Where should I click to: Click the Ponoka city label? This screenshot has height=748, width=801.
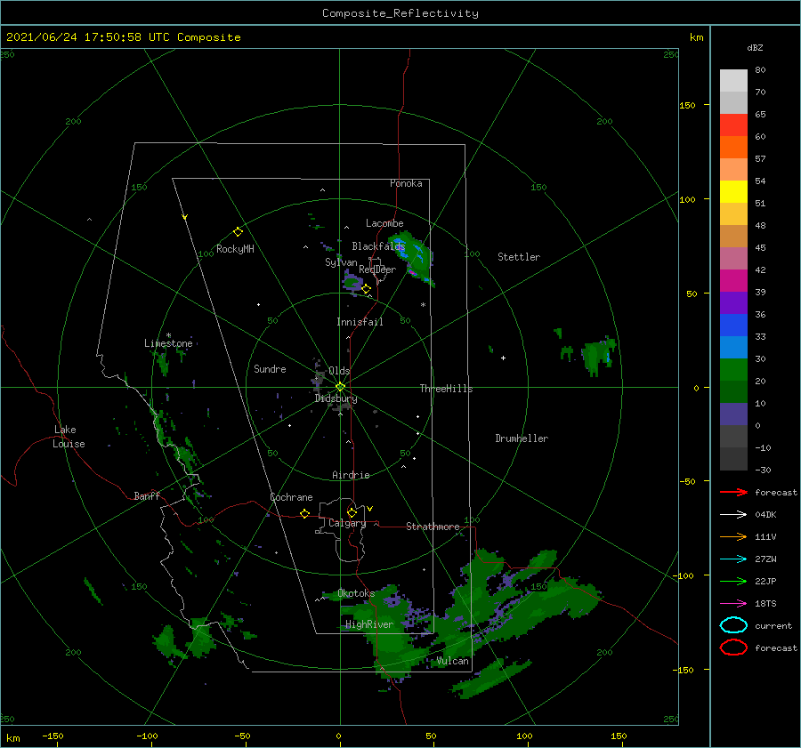tap(406, 183)
